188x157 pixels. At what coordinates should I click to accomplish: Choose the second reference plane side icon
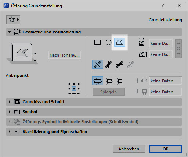click(x=109, y=81)
